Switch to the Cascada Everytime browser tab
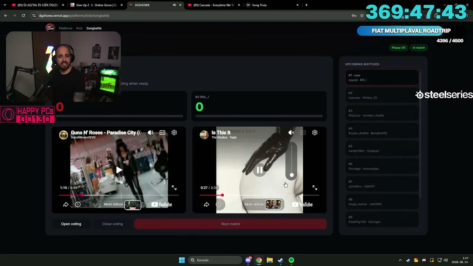The width and height of the screenshot is (473, 266). point(214,5)
